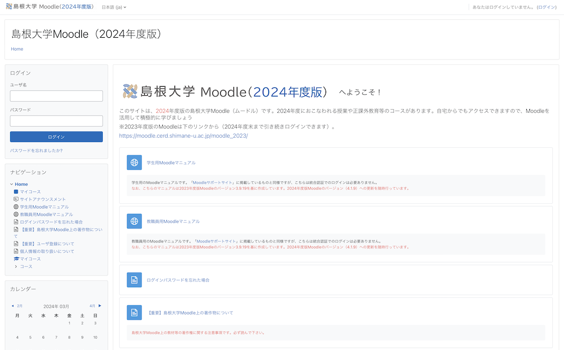
Task: Click the navigation page icon beside 島根大学Moodle上の著作物について
Action: tap(16, 229)
